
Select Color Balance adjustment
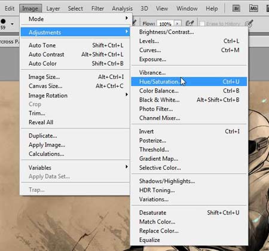(x=189, y=91)
